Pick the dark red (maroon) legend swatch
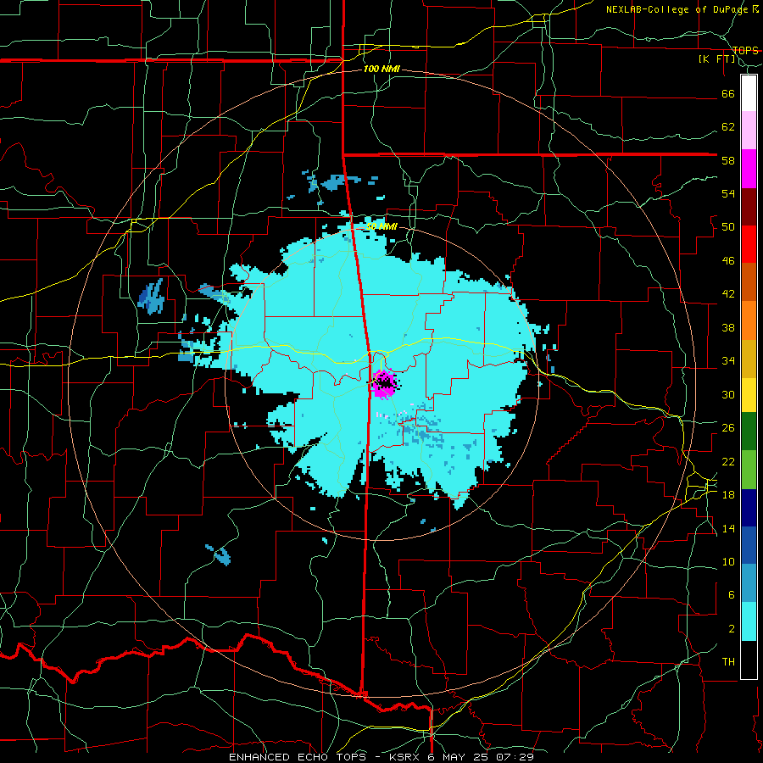Screen dimensions: 763x763 click(x=749, y=206)
